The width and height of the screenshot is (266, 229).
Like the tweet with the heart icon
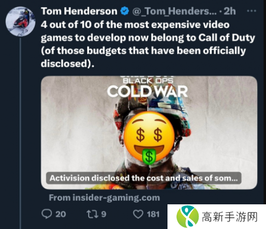click(138, 214)
